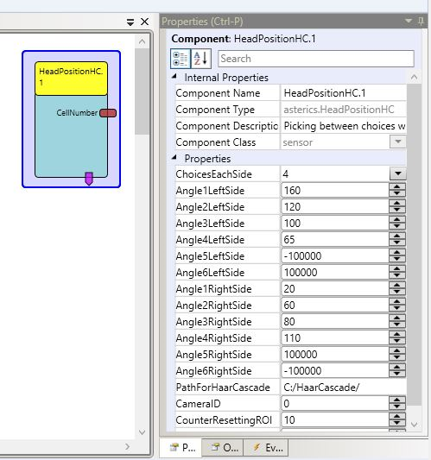Decrease Angle5LeftSide value
The width and height of the screenshot is (431, 460).
coord(397,259)
